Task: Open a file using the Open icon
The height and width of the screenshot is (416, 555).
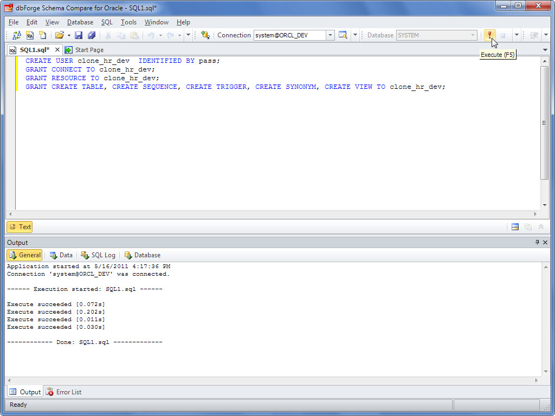Action: point(61,34)
